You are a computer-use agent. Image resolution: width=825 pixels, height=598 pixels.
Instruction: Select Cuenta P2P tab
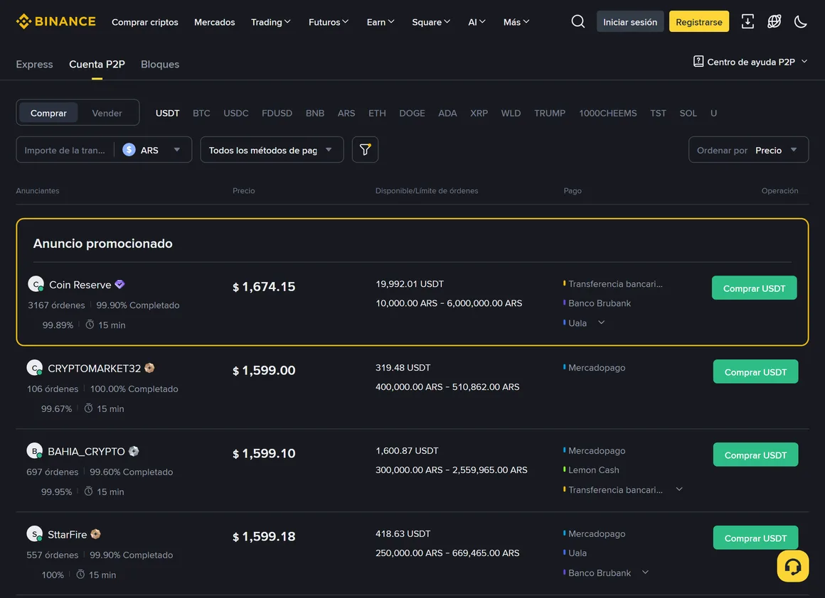(97, 64)
